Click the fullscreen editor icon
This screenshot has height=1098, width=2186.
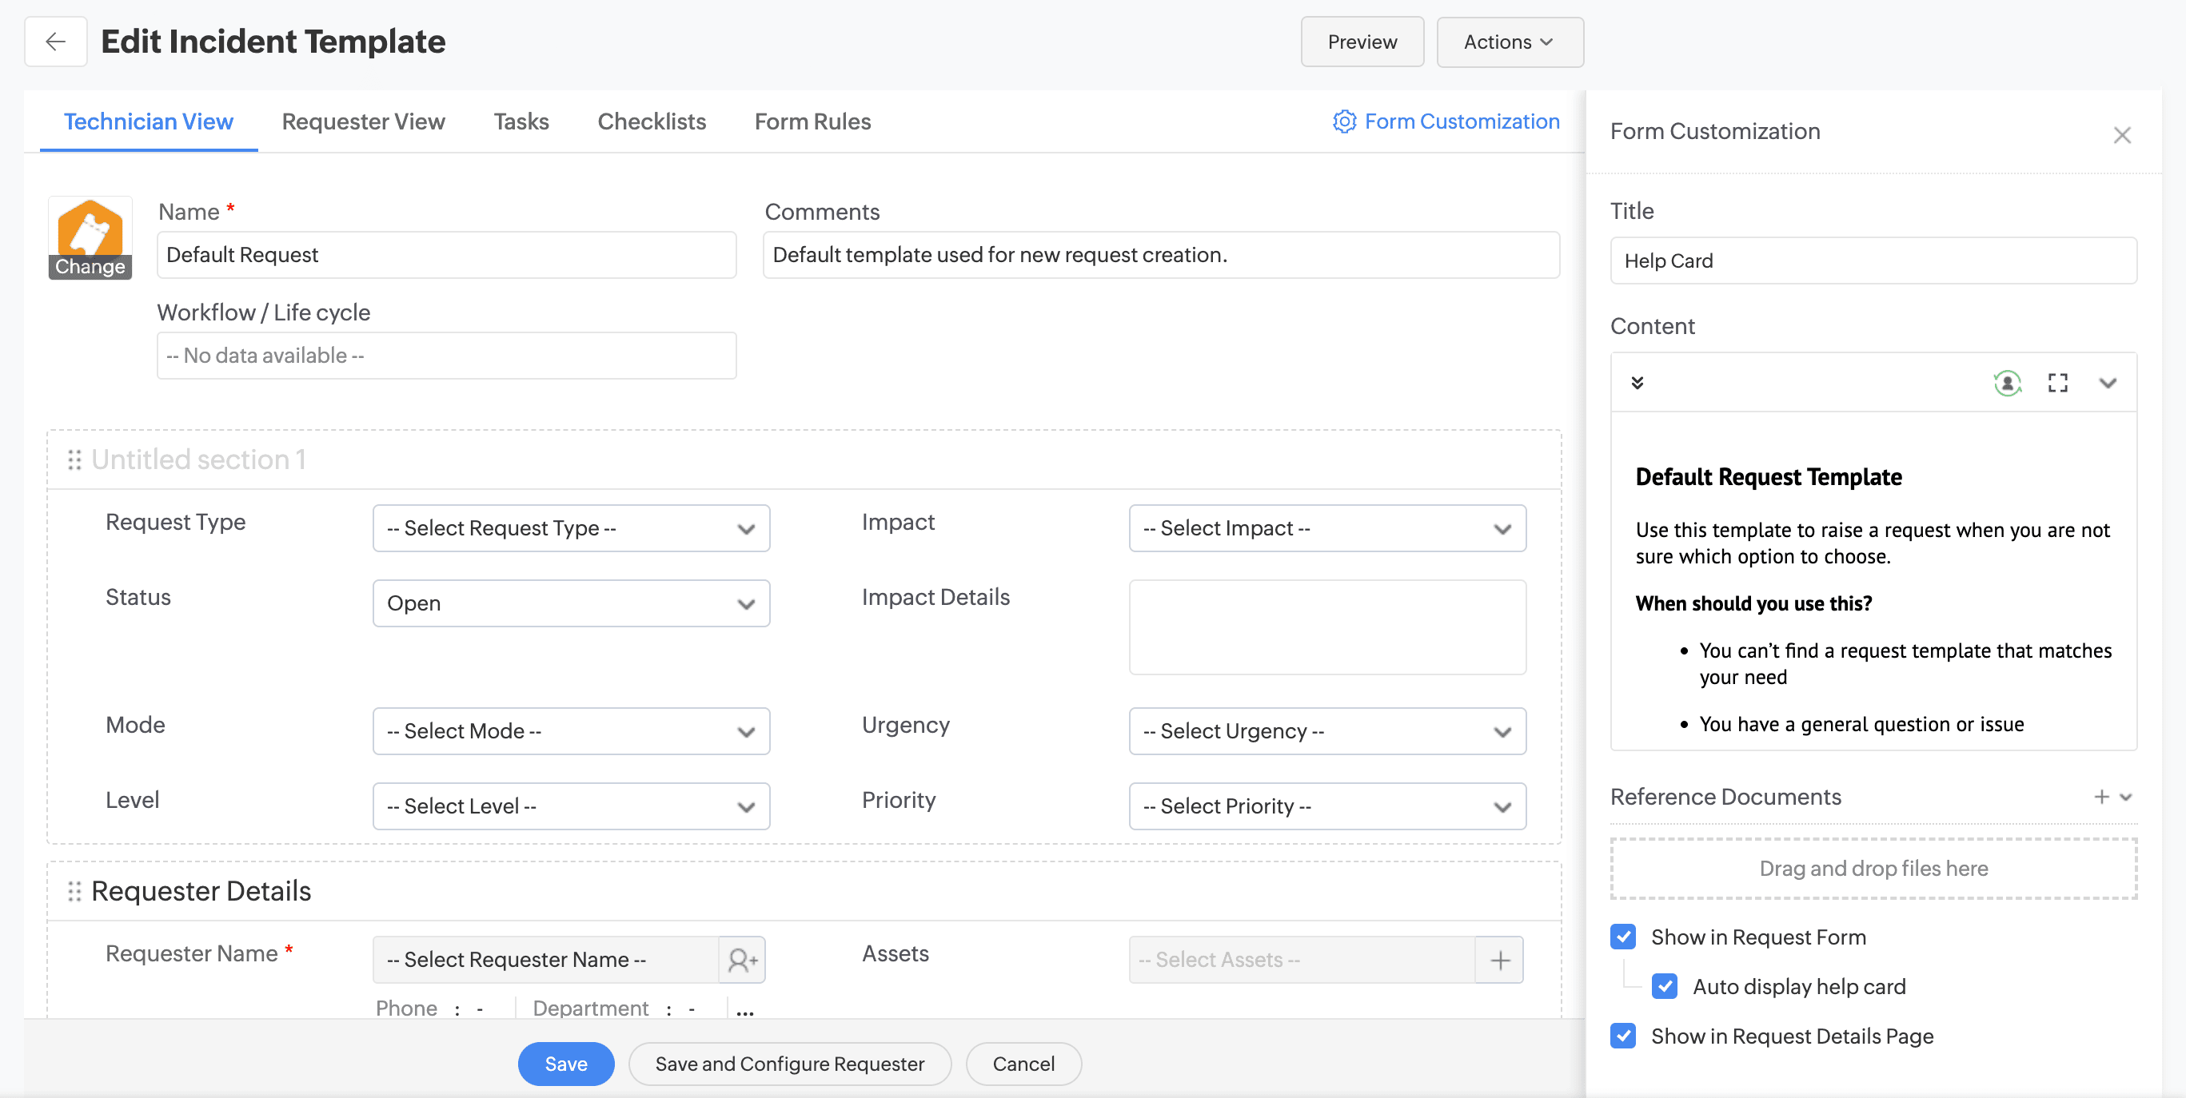2057,383
